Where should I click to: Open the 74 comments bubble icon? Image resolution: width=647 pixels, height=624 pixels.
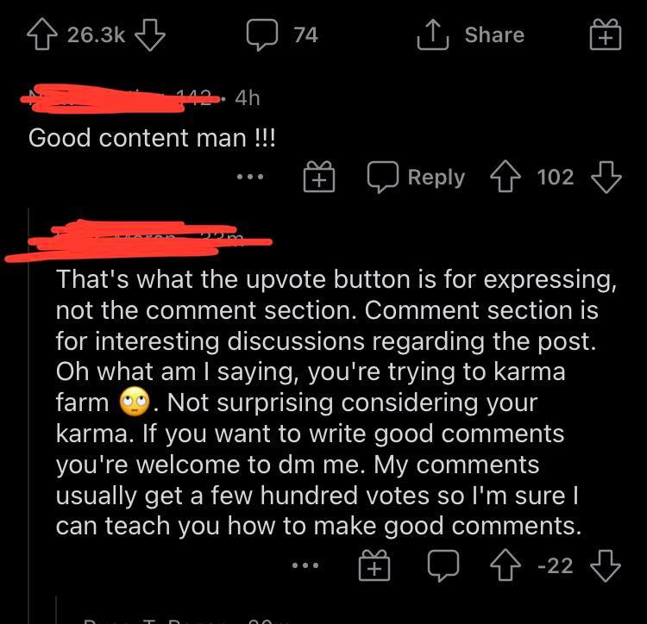click(259, 35)
